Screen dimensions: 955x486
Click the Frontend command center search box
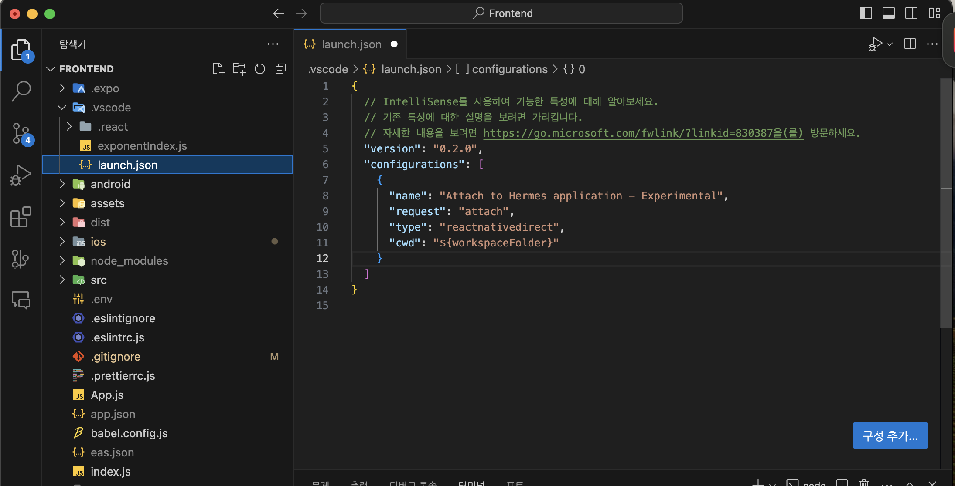pos(501,13)
